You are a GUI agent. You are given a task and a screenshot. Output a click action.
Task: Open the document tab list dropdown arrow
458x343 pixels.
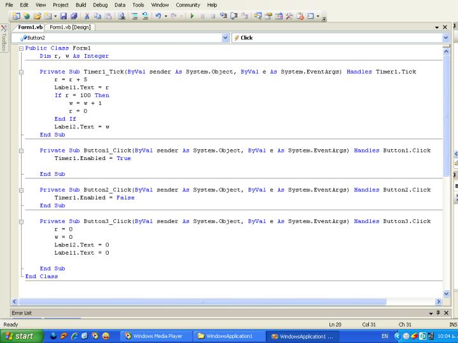437,27
